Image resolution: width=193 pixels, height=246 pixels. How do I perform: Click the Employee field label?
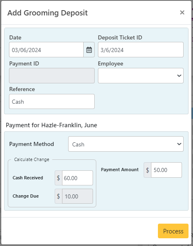click(111, 63)
